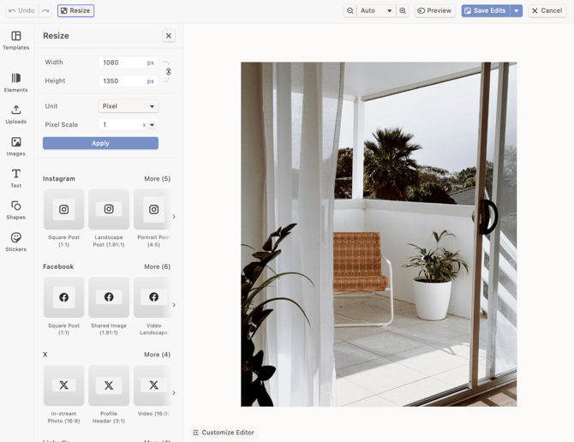Open Facebook More (6) presets
Image resolution: width=574 pixels, height=442 pixels.
[x=157, y=266]
